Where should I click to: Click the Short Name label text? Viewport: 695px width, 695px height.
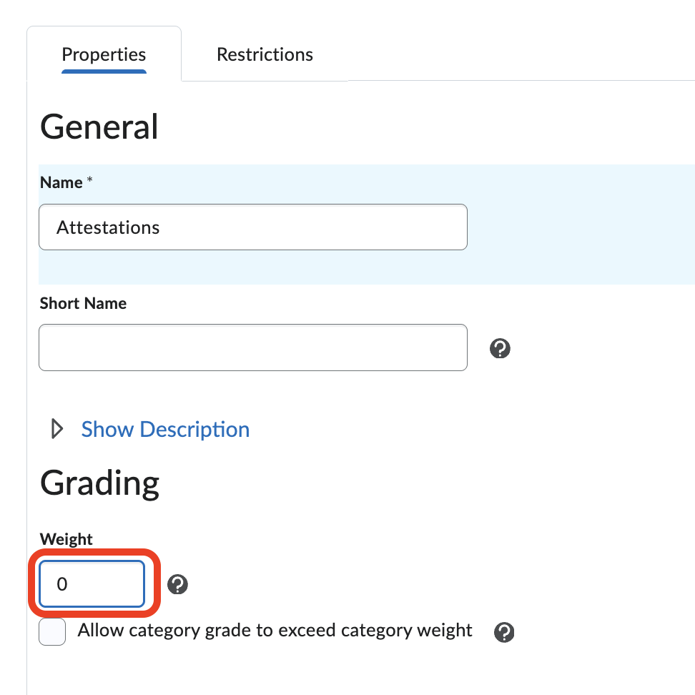click(83, 303)
